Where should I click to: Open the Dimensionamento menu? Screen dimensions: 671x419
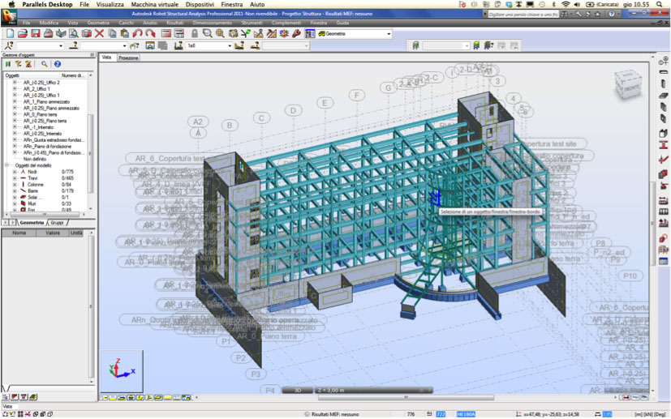[212, 23]
